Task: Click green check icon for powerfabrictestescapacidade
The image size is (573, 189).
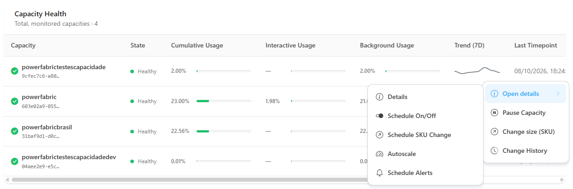Action: coord(15,71)
